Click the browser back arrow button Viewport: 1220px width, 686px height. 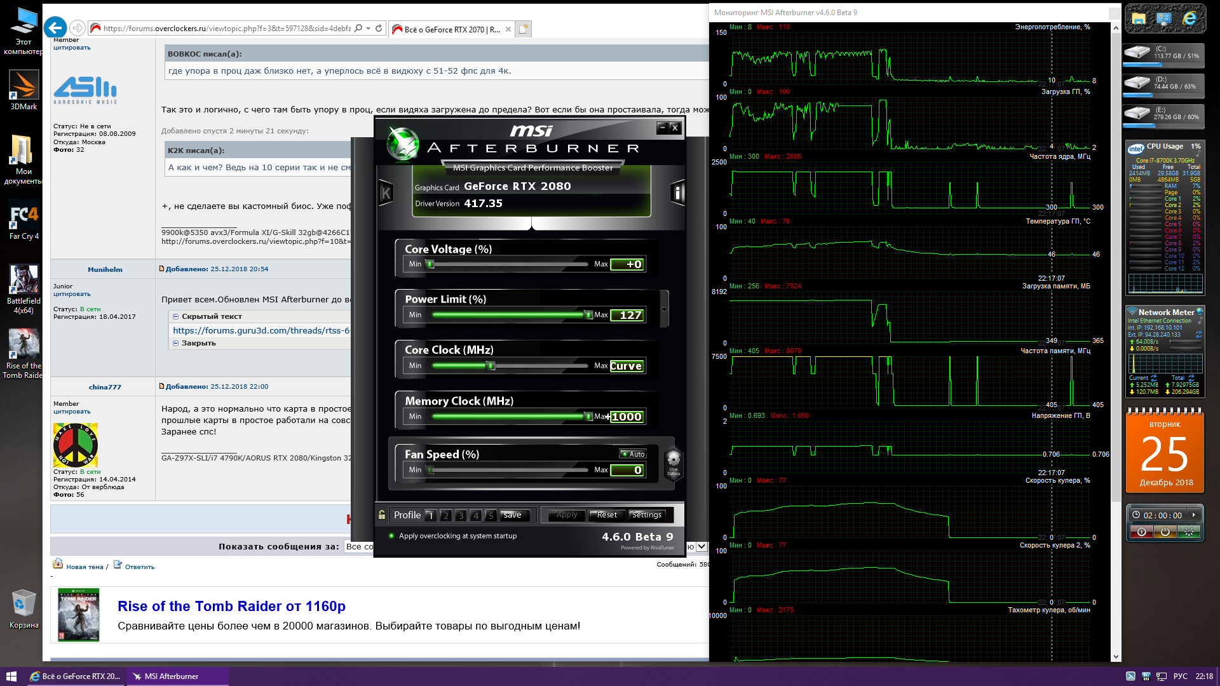click(x=55, y=28)
